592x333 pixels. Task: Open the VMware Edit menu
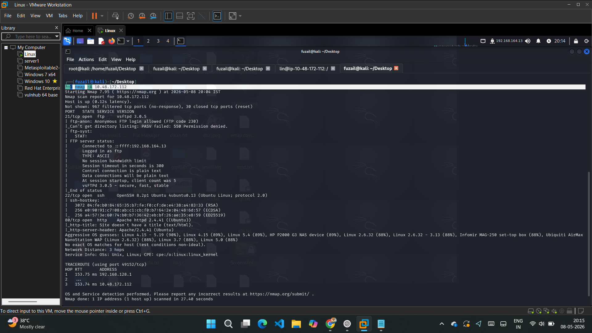(21, 16)
